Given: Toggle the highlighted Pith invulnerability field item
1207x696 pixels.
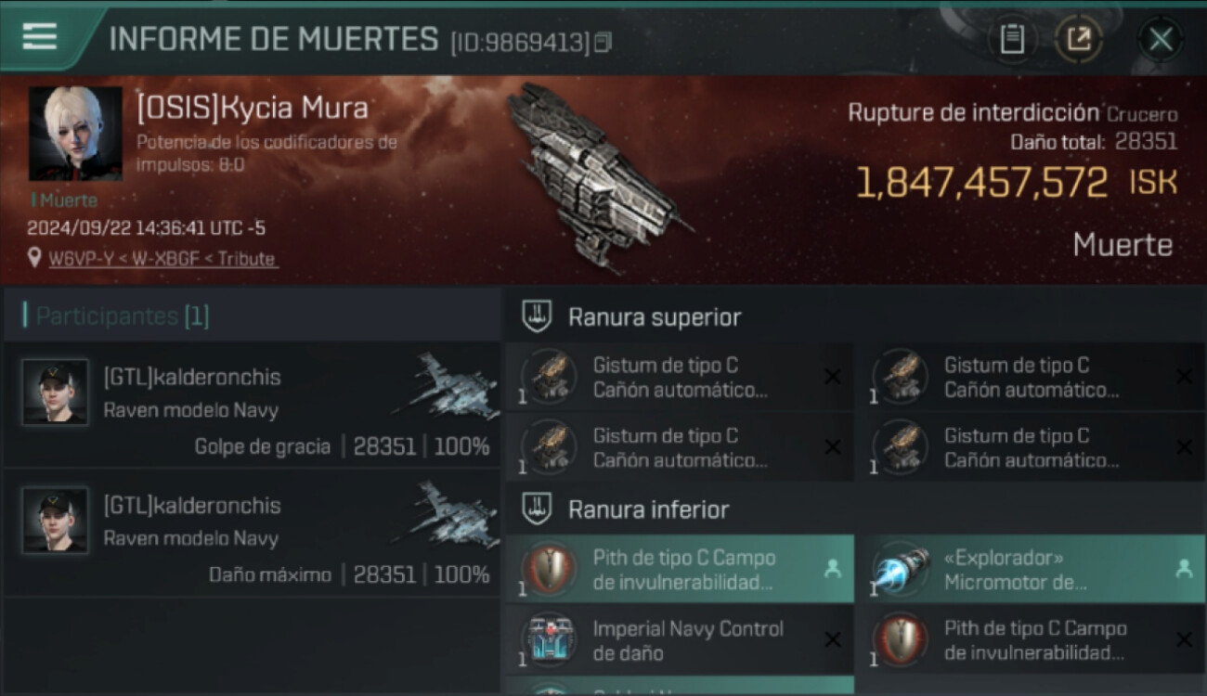Looking at the screenshot, I should (x=680, y=570).
